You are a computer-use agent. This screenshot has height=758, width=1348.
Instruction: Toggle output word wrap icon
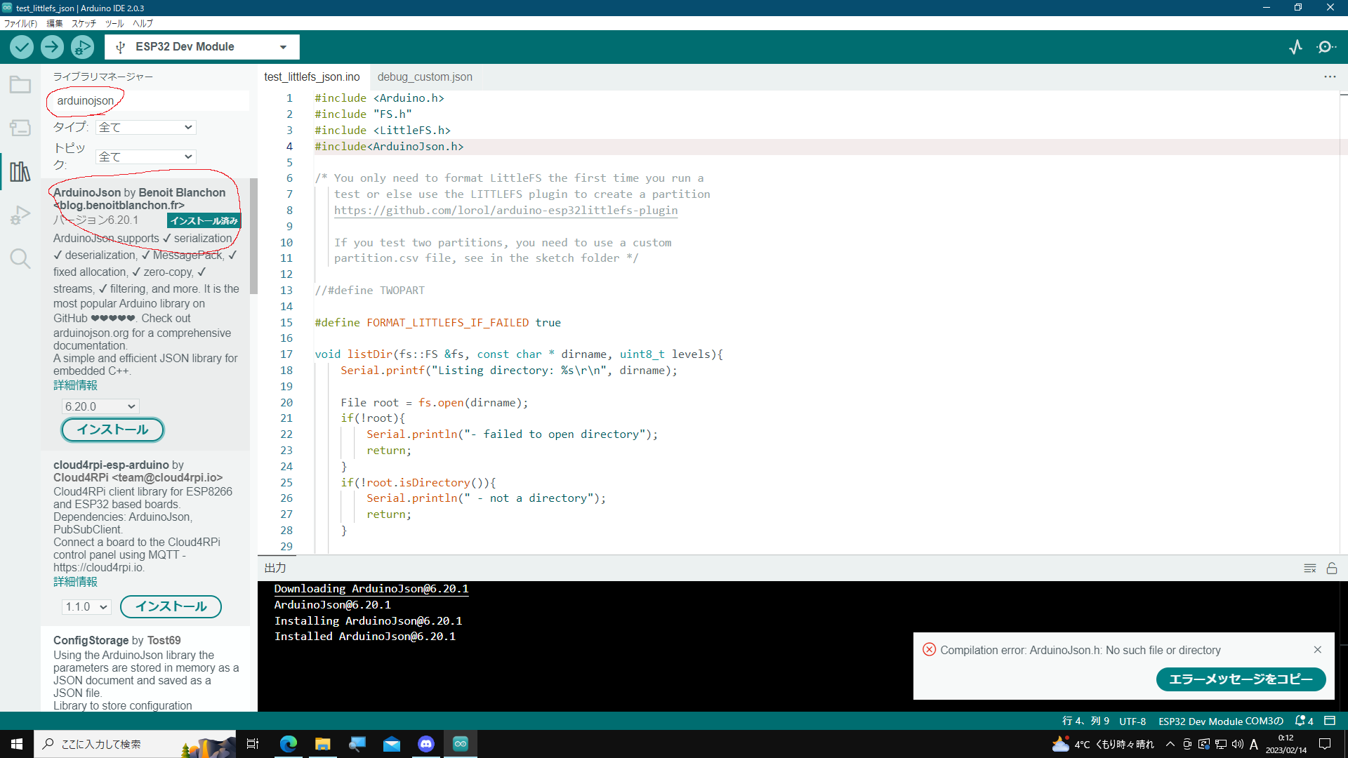[1309, 568]
